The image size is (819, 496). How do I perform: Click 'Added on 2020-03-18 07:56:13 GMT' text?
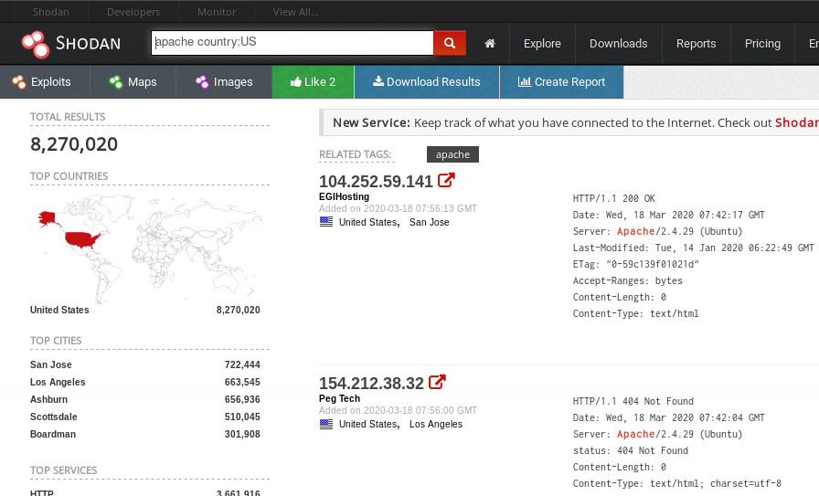398,208
